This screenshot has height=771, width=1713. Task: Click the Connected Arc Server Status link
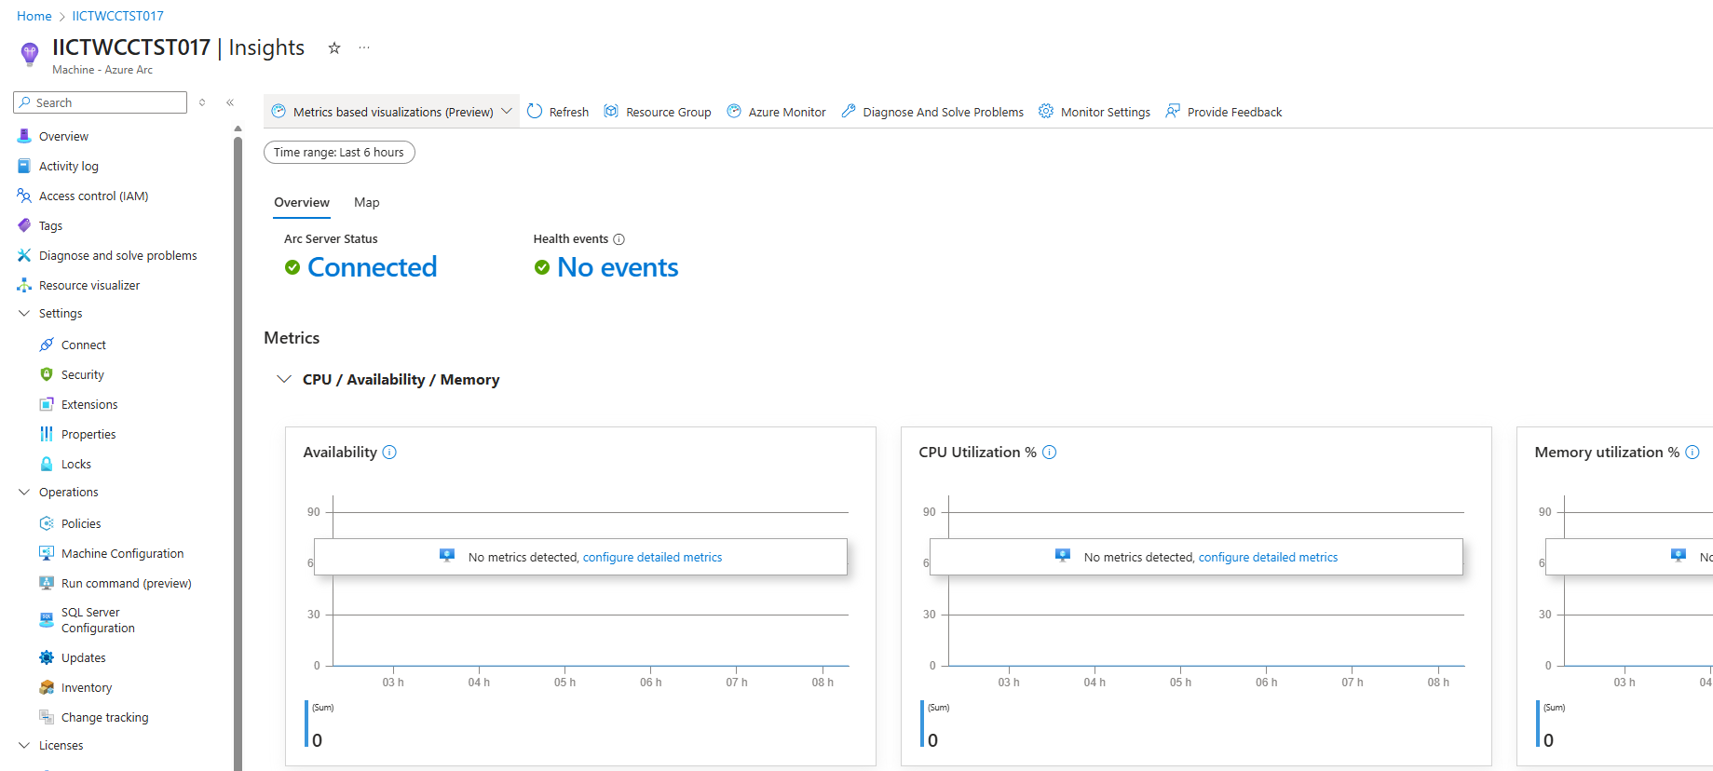[373, 267]
